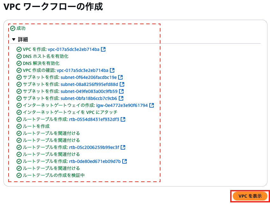The width and height of the screenshot is (270, 204).
Task: Open external icon next to rtb-0de80ed671eb09d7b
Action: pos(124,161)
